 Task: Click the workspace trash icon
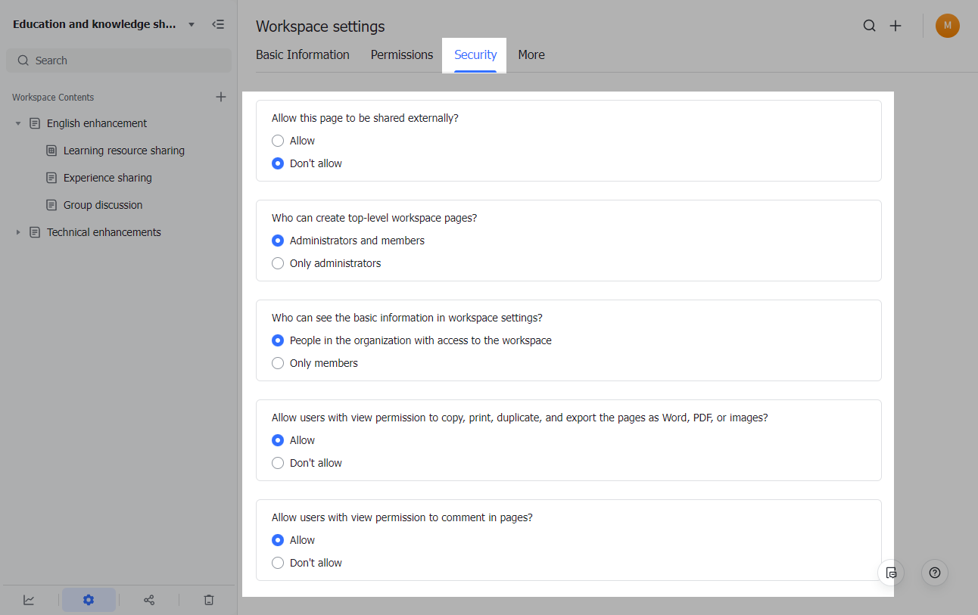208,599
